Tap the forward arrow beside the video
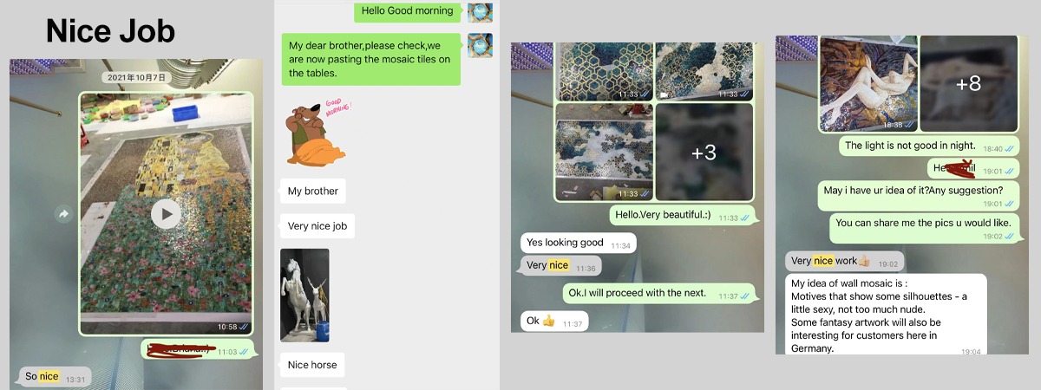 tap(63, 214)
